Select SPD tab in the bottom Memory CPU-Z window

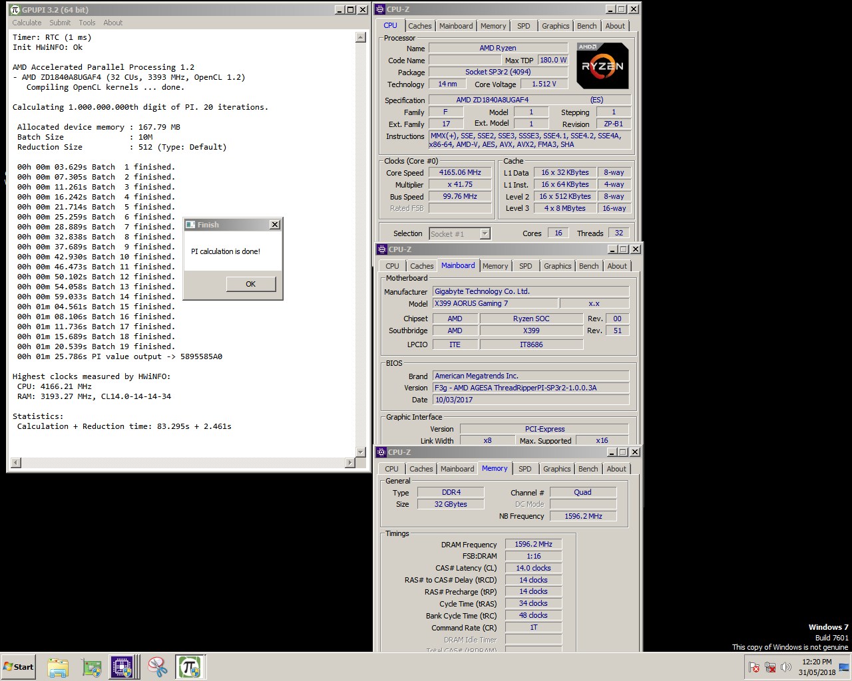(x=525, y=469)
